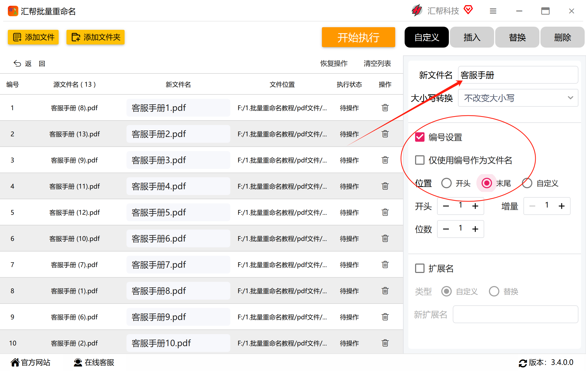586x371 pixels.
Task: Click trash icon for 客服手册 (1).pdf
Action: tap(385, 291)
